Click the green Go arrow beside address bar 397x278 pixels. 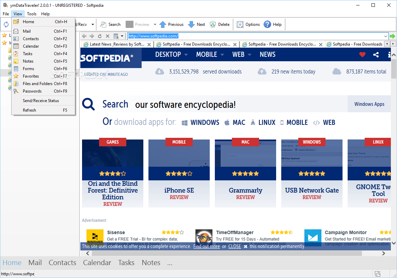coord(393,36)
